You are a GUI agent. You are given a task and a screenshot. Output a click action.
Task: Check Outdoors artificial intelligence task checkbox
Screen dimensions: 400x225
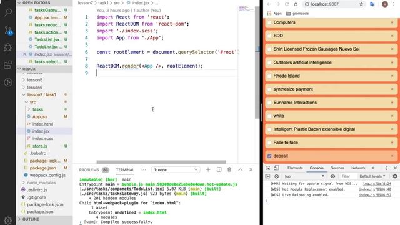tap(269, 62)
